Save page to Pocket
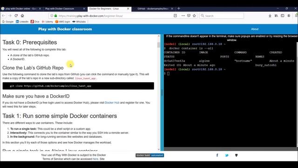Image resolution: width=298 pixels, height=168 pixels. [x=189, y=16]
